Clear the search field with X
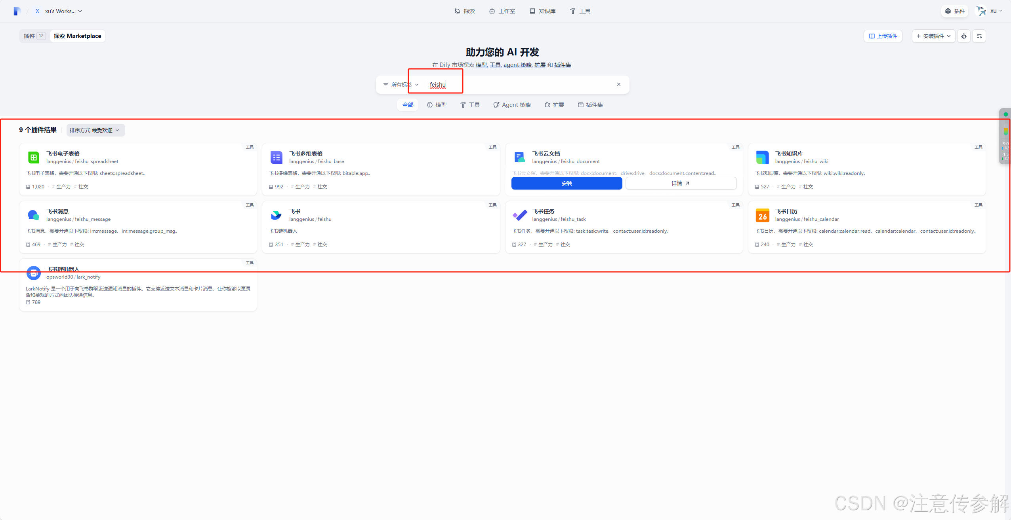Screen dimensions: 1011x520 [618, 84]
